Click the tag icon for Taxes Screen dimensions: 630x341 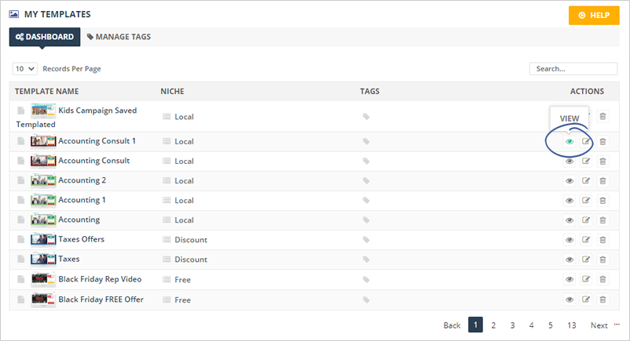click(366, 259)
